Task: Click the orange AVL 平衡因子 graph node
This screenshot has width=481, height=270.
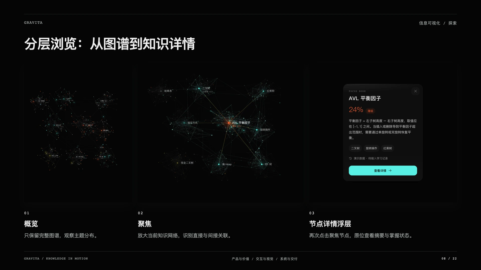Action: (229, 123)
